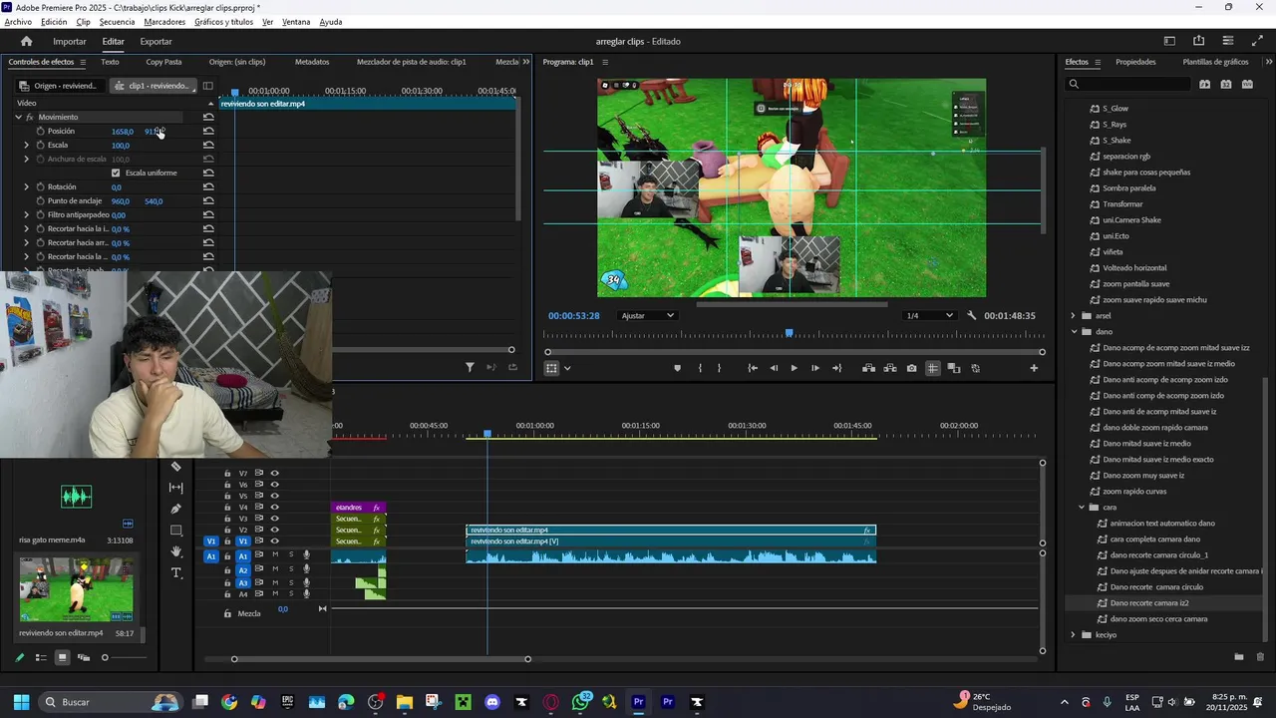
Task: Click Exportar in the top bar
Action: click(156, 41)
